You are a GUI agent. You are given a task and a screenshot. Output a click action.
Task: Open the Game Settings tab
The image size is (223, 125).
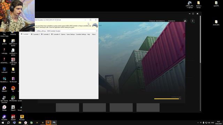(x=70, y=34)
